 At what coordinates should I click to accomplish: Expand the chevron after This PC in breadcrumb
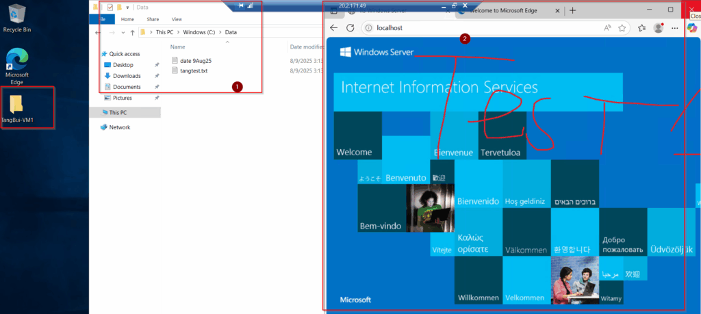point(177,32)
